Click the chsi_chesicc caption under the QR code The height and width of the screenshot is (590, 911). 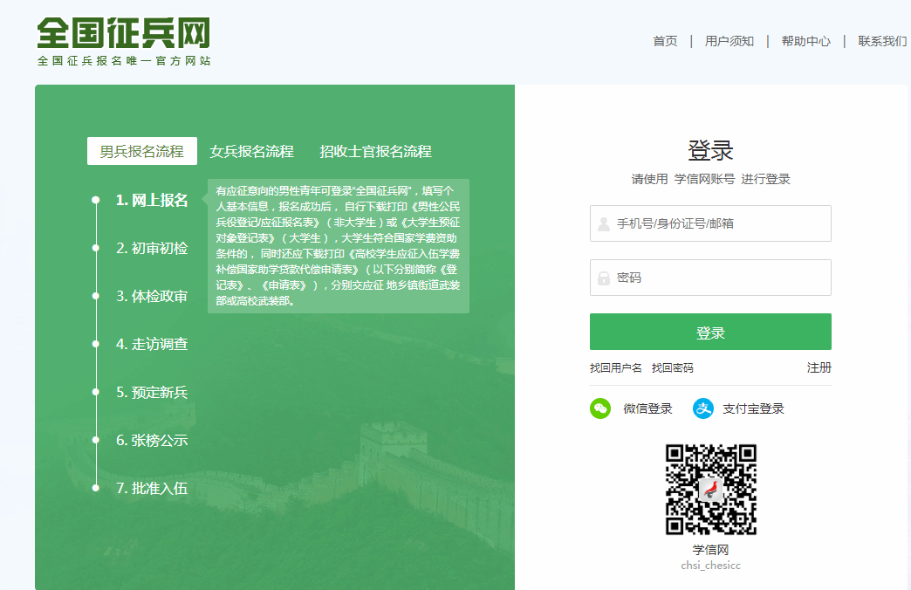tap(710, 566)
